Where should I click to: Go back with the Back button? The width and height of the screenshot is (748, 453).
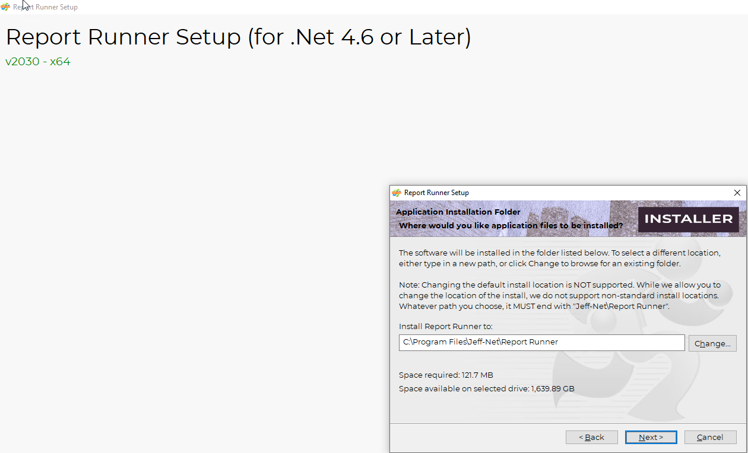(x=591, y=438)
